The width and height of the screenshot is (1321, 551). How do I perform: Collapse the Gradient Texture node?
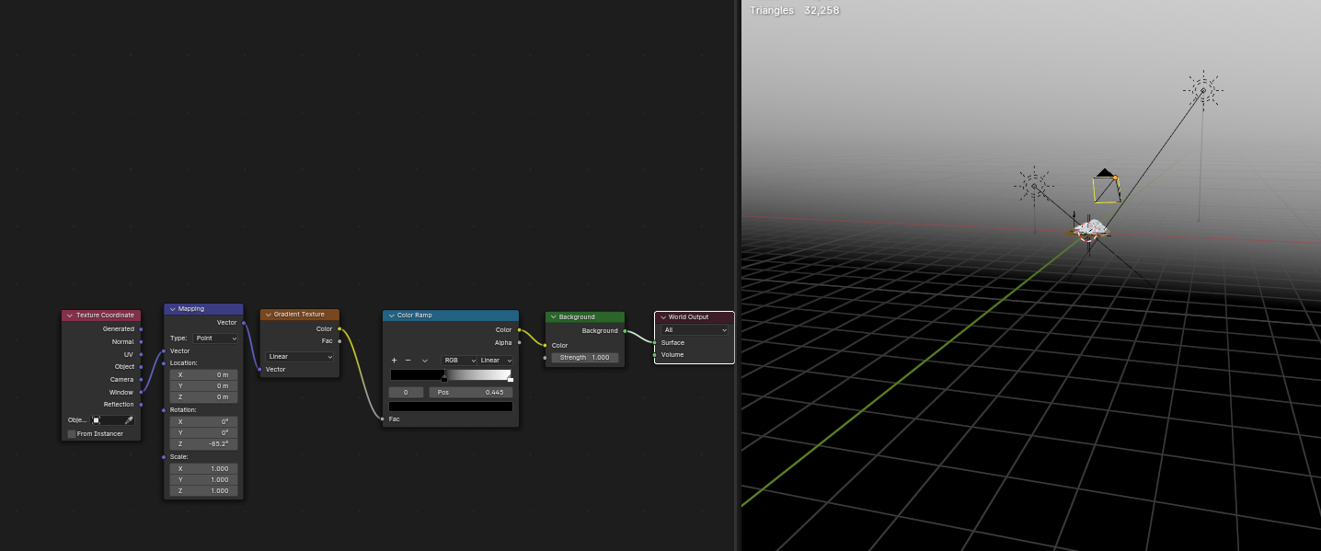click(268, 315)
